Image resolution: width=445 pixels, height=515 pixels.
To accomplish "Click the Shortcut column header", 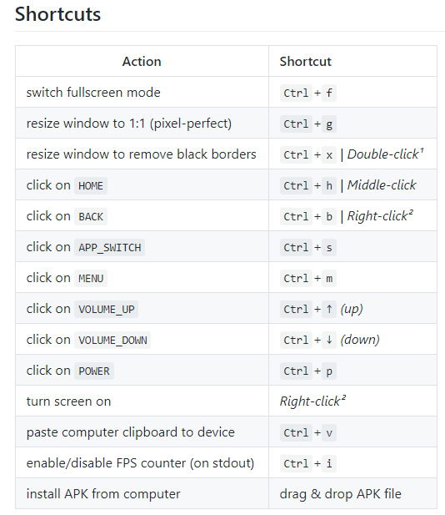I will coord(305,62).
